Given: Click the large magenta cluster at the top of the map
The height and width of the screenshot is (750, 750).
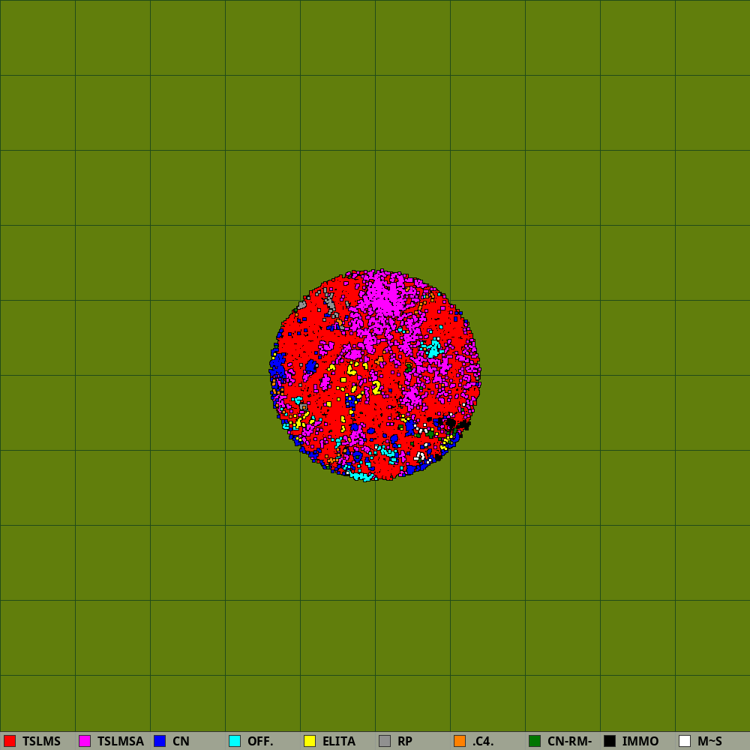Looking at the screenshot, I should point(385,296).
